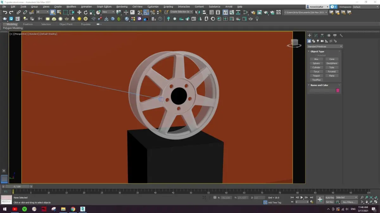
Task: Open the Workspaces Default dropdown
Action: point(365,7)
